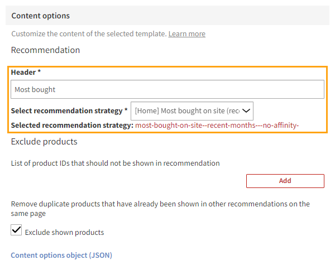Image resolution: width=335 pixels, height=265 pixels.
Task: Click the dropdown chevron arrow icon
Action: click(246, 110)
